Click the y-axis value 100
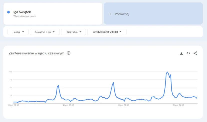 tap(10, 72)
